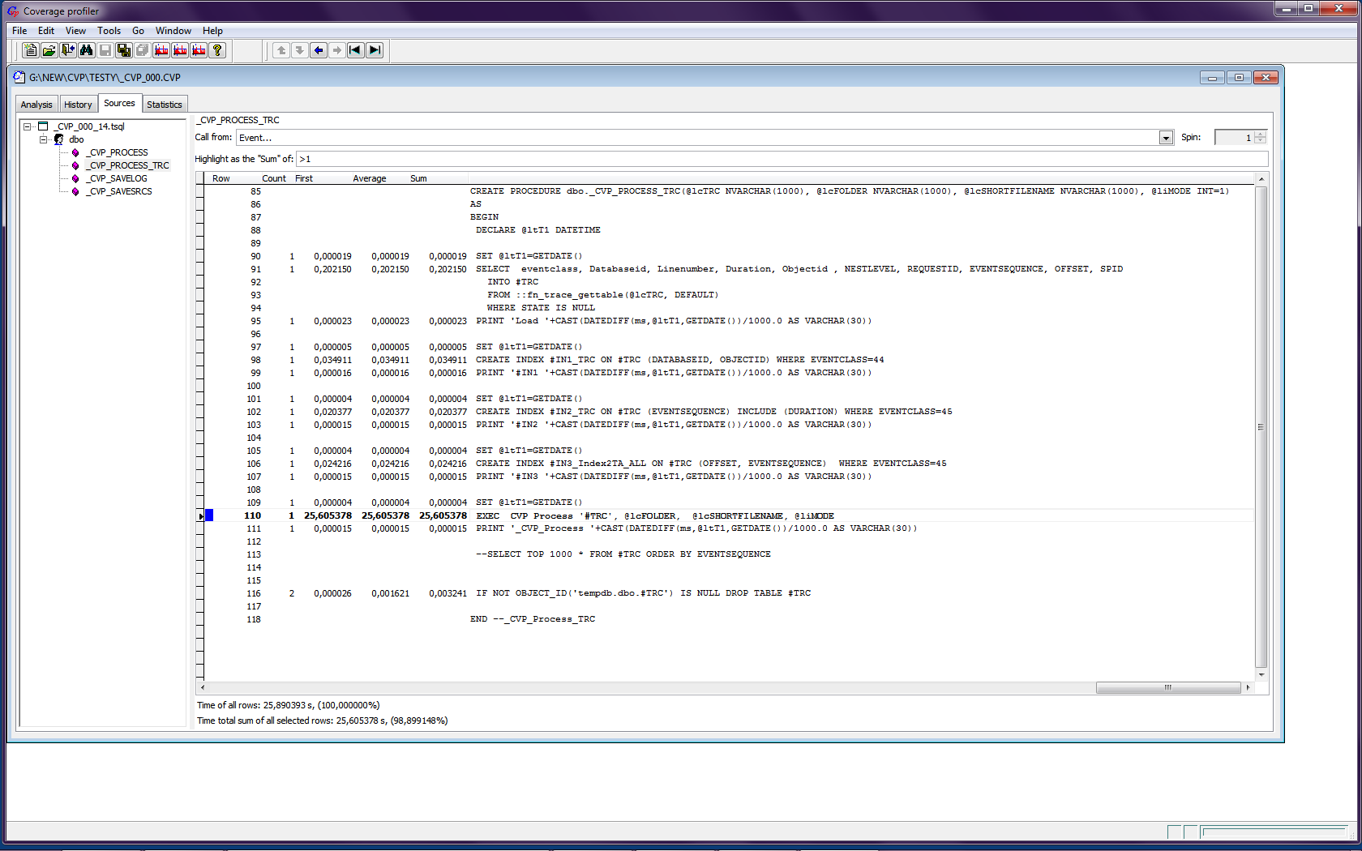This screenshot has width=1362, height=851.
Task: Click the gray right arrow Forward icon
Action: click(x=337, y=50)
